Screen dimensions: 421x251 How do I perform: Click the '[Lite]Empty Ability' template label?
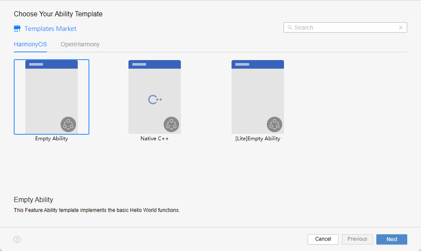point(258,139)
